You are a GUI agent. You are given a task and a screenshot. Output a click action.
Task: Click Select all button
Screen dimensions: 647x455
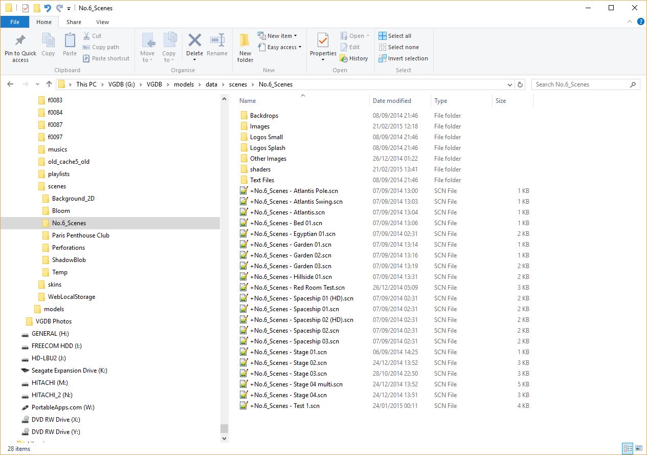(395, 36)
